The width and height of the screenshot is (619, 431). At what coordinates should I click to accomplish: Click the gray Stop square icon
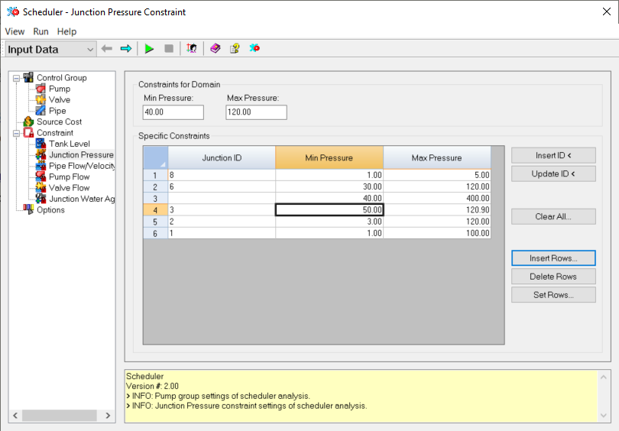[x=169, y=49]
